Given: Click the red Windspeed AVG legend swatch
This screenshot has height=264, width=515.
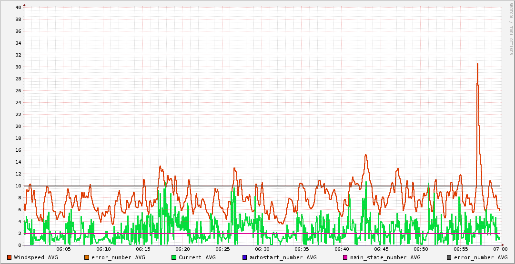Looking at the screenshot, I should (x=9, y=257).
